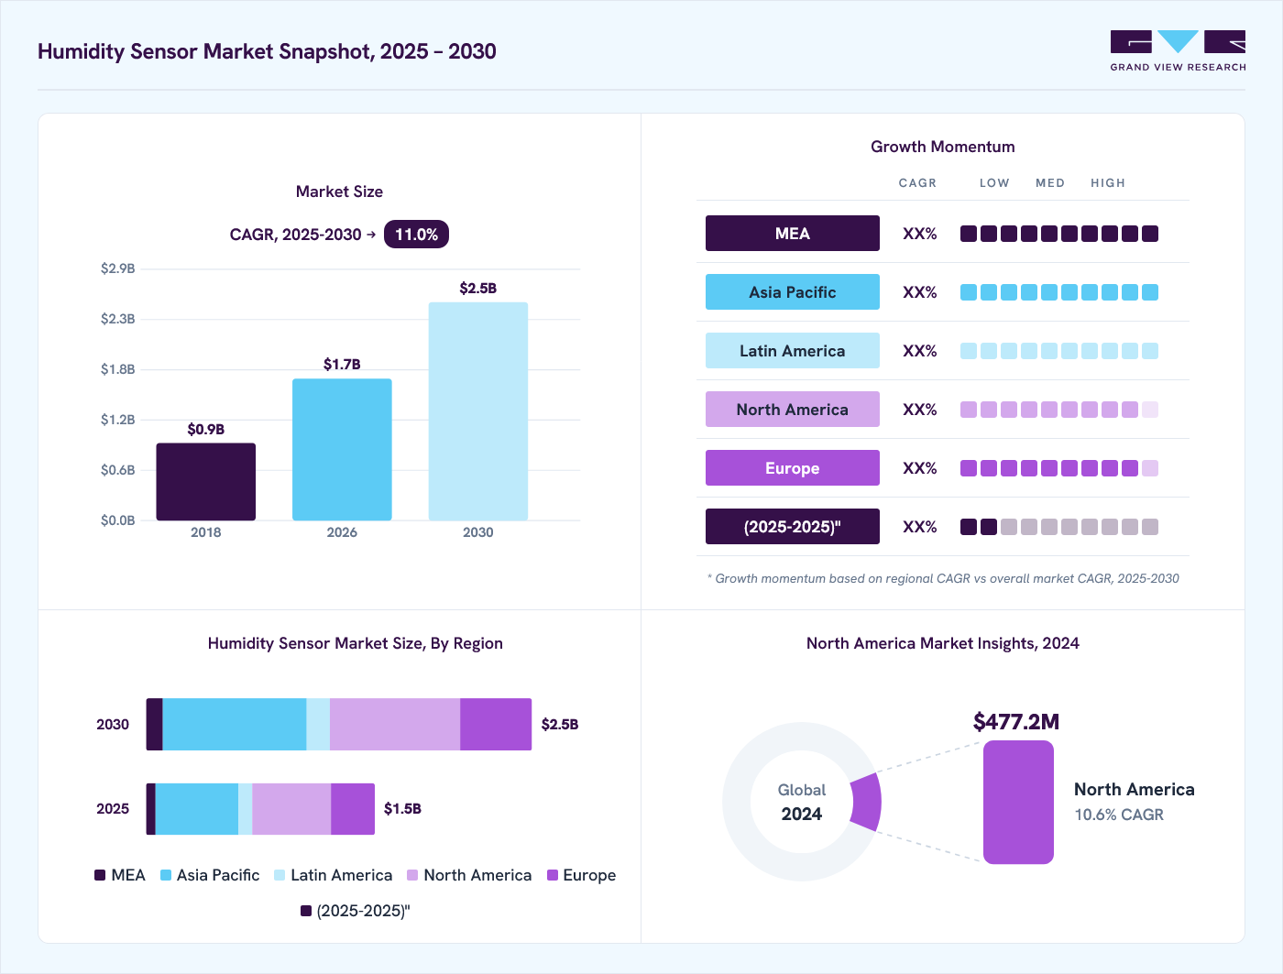Click the Humidity Sensor Market Snapshot title
The width and height of the screenshot is (1283, 974).
pos(267,51)
